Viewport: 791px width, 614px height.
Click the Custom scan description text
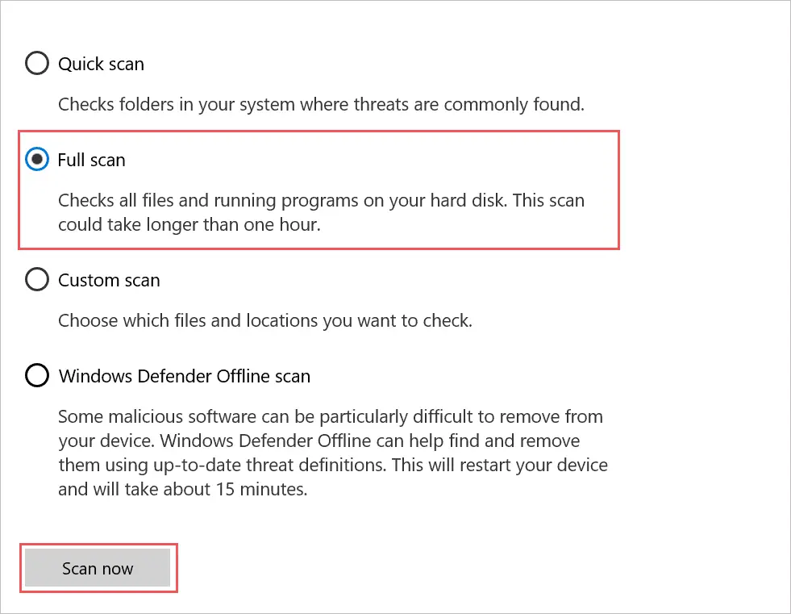(264, 320)
